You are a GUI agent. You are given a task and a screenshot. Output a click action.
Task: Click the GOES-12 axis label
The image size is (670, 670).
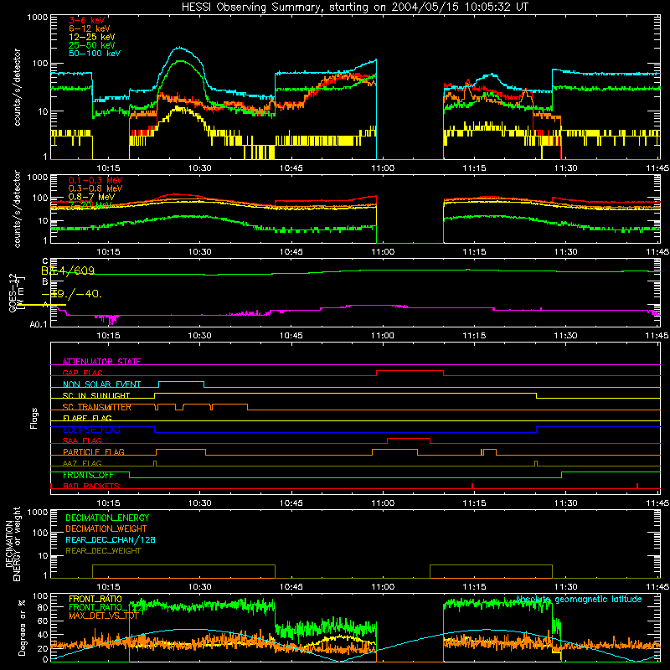coord(14,293)
